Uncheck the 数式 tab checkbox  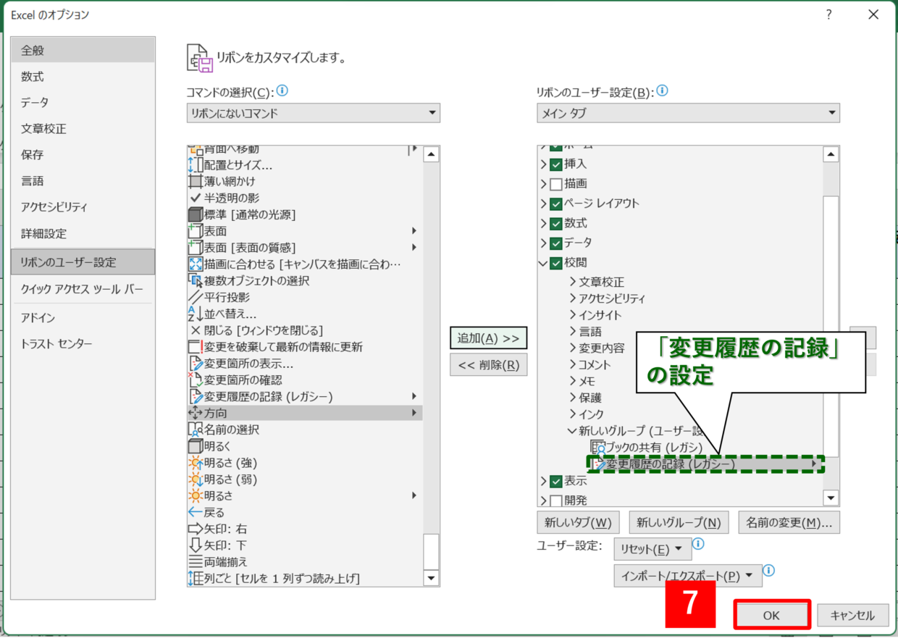click(556, 223)
